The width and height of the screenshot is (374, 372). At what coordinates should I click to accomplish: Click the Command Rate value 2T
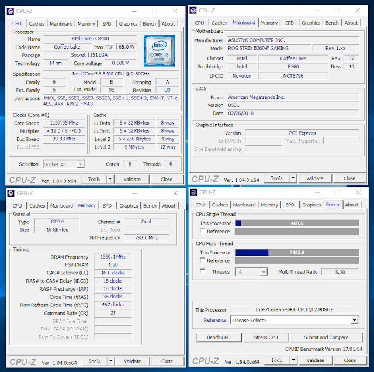tap(113, 313)
